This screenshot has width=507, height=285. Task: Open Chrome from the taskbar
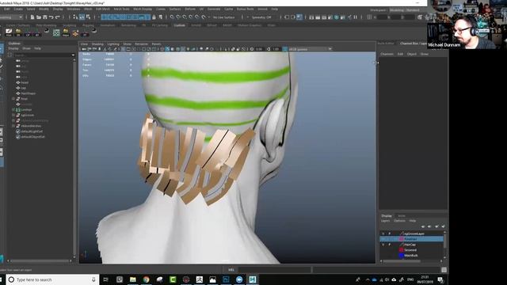pos(146,279)
